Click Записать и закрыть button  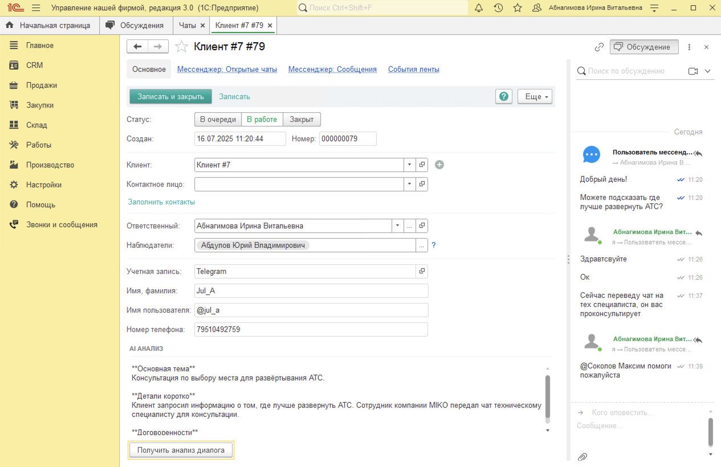170,97
